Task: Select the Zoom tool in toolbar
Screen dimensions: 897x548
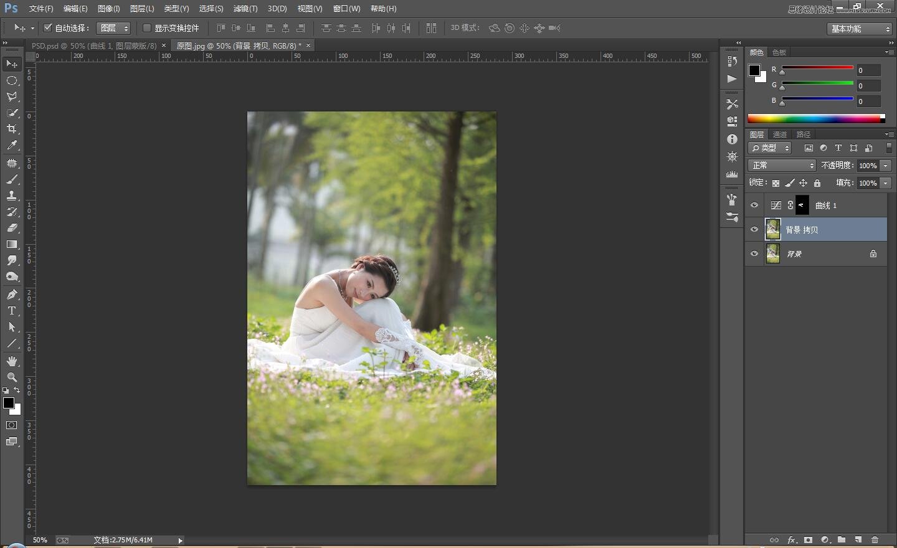Action: point(12,377)
